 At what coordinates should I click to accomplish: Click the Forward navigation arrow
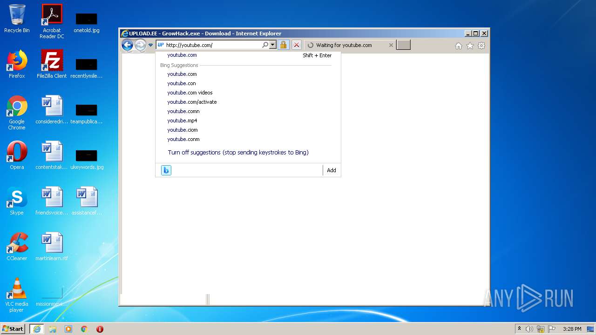point(140,45)
